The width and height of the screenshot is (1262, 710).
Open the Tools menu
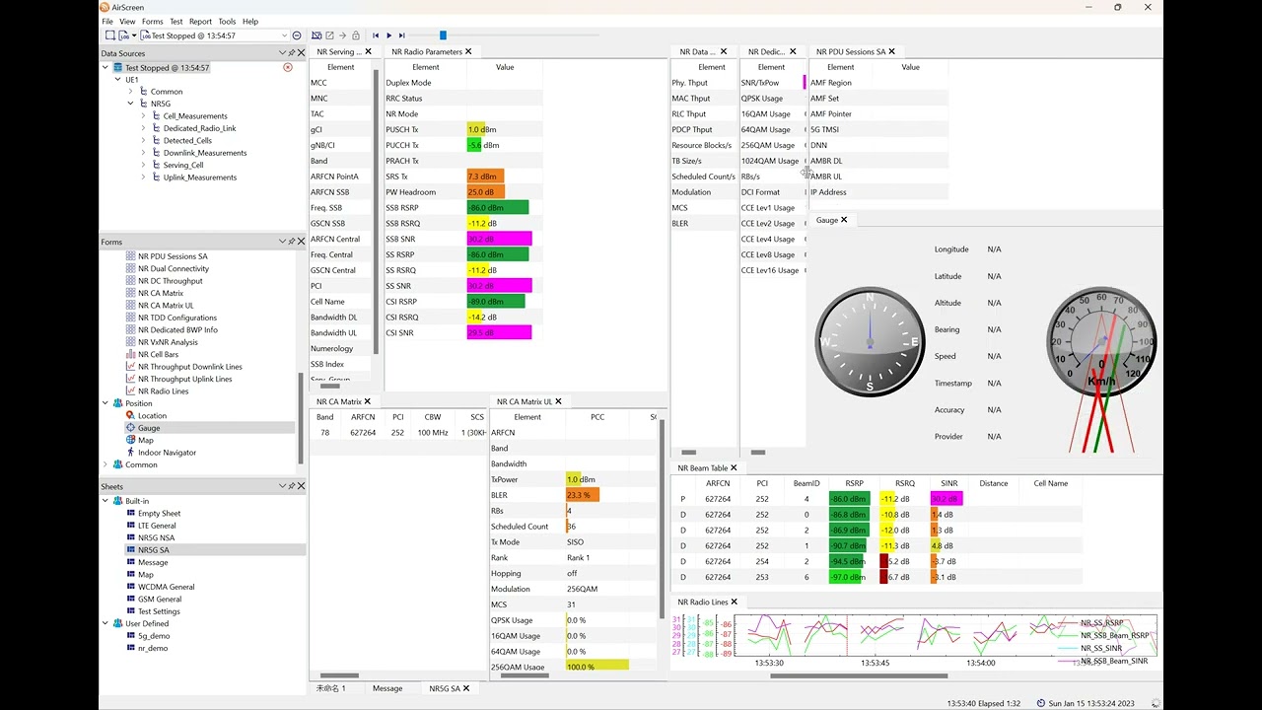click(227, 21)
